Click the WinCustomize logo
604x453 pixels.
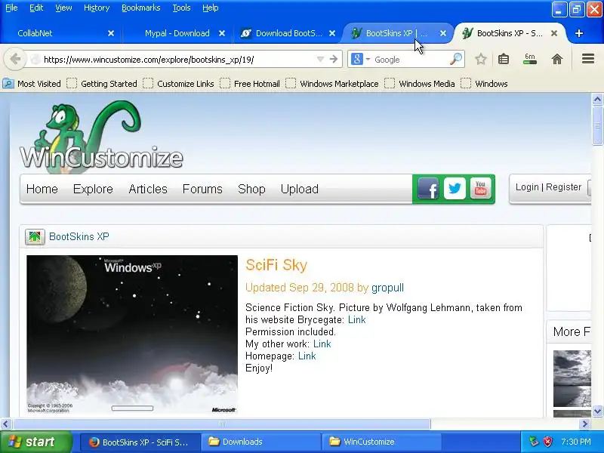(101, 136)
